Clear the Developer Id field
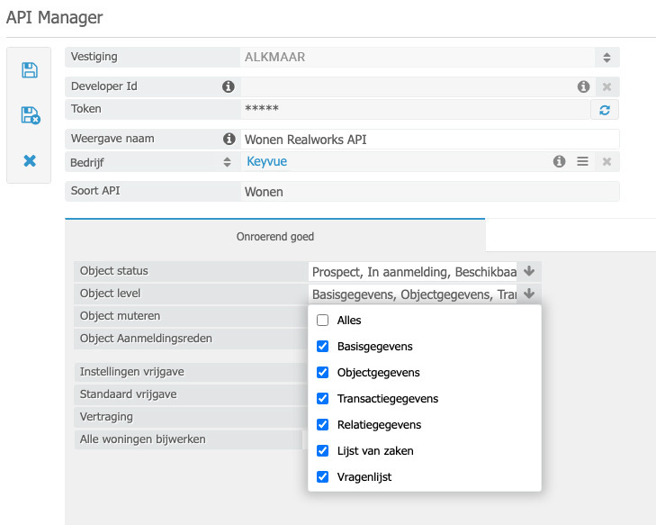The image size is (656, 525). pyautogui.click(x=607, y=86)
